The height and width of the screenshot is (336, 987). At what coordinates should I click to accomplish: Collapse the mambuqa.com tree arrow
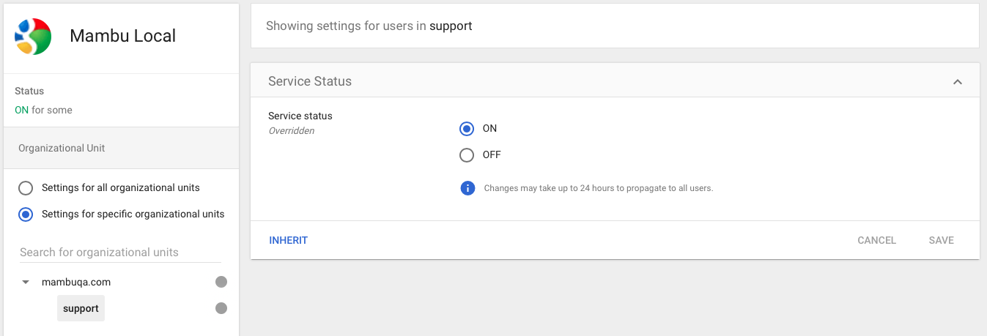pyautogui.click(x=26, y=282)
